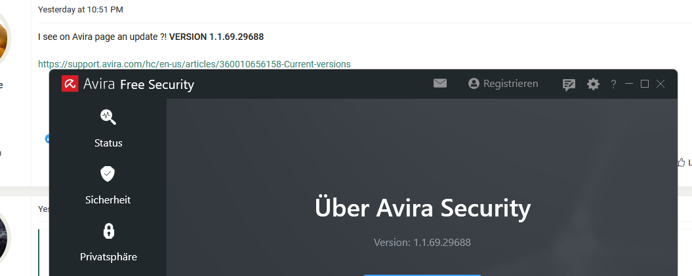Click the "Version: 1.1.69.29688" text

pos(422,242)
